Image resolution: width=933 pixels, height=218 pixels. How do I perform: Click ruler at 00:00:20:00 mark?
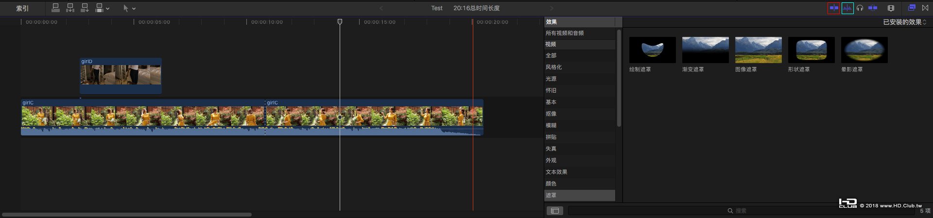tap(492, 22)
